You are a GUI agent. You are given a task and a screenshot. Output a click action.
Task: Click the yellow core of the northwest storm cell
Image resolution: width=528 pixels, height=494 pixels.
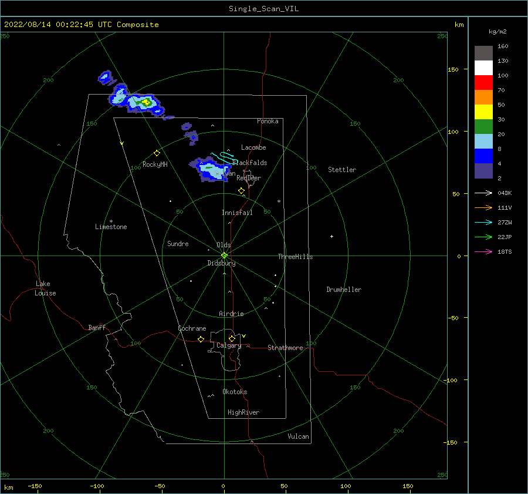tap(146, 102)
